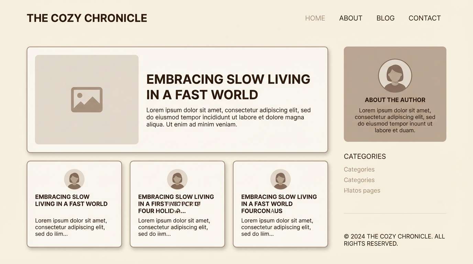This screenshot has width=473, height=264.
Task: Select the copyright notice in the footer
Action: click(394, 240)
